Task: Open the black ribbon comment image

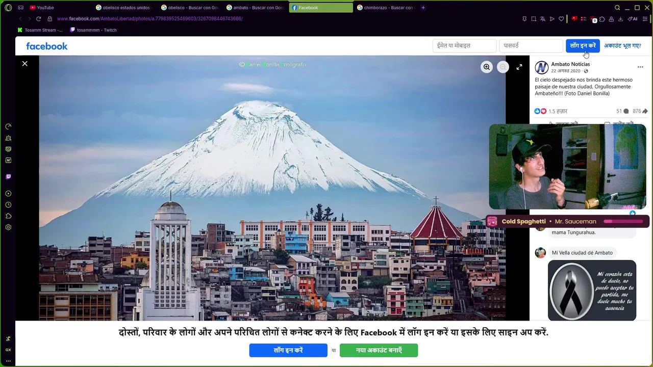Action: [x=592, y=291]
